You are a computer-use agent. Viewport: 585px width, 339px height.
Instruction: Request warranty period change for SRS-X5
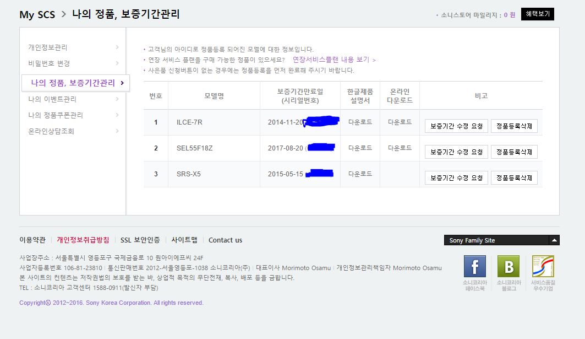[456, 178]
